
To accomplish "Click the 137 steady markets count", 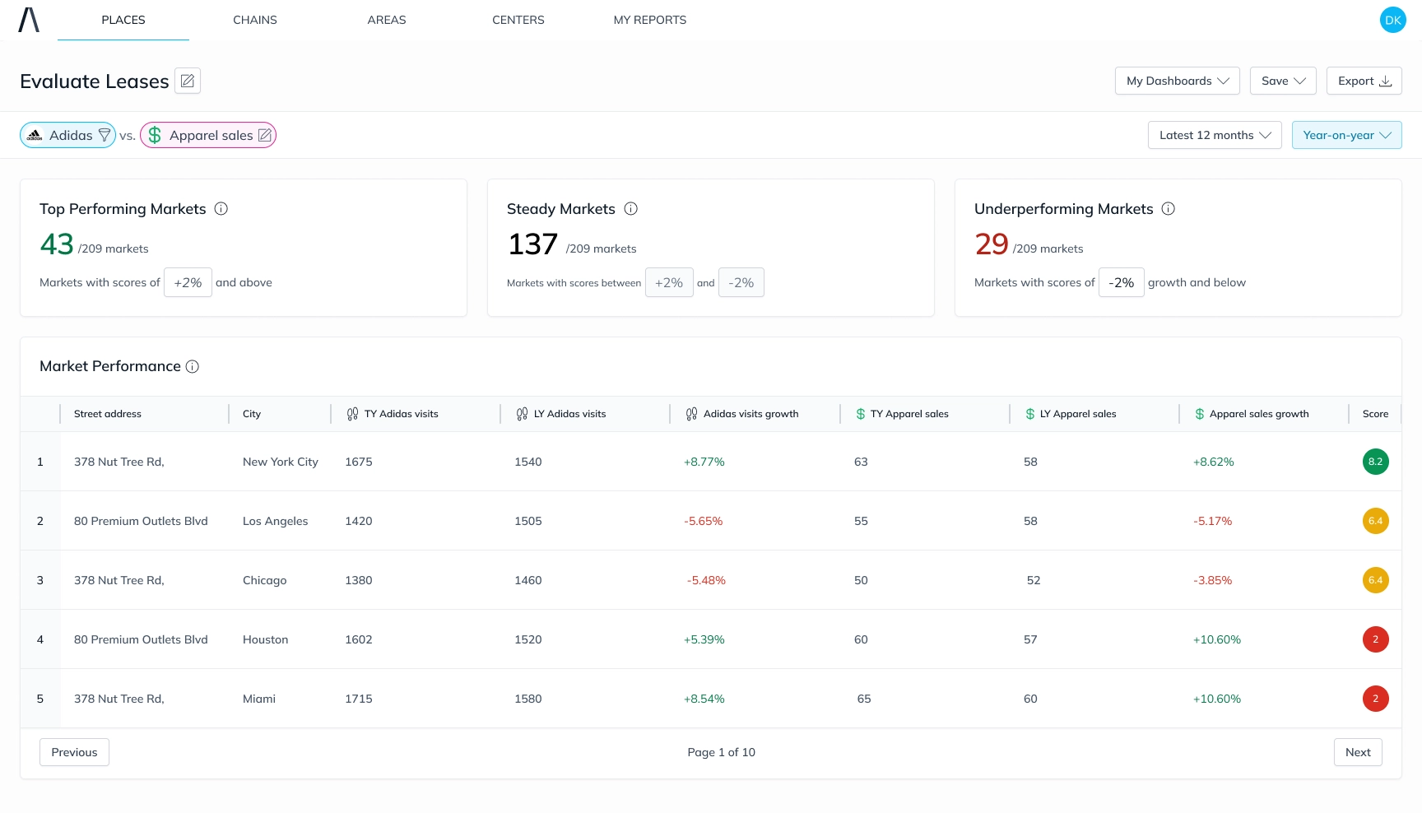I will pyautogui.click(x=533, y=244).
